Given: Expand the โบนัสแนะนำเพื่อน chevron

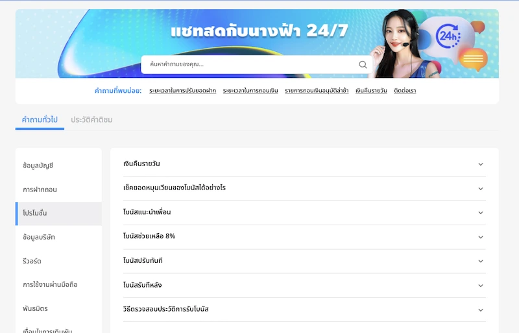Looking at the screenshot, I should [x=481, y=213].
